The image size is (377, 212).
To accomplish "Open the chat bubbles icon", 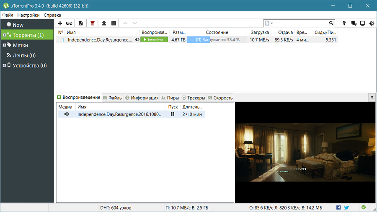I will tap(354, 23).
